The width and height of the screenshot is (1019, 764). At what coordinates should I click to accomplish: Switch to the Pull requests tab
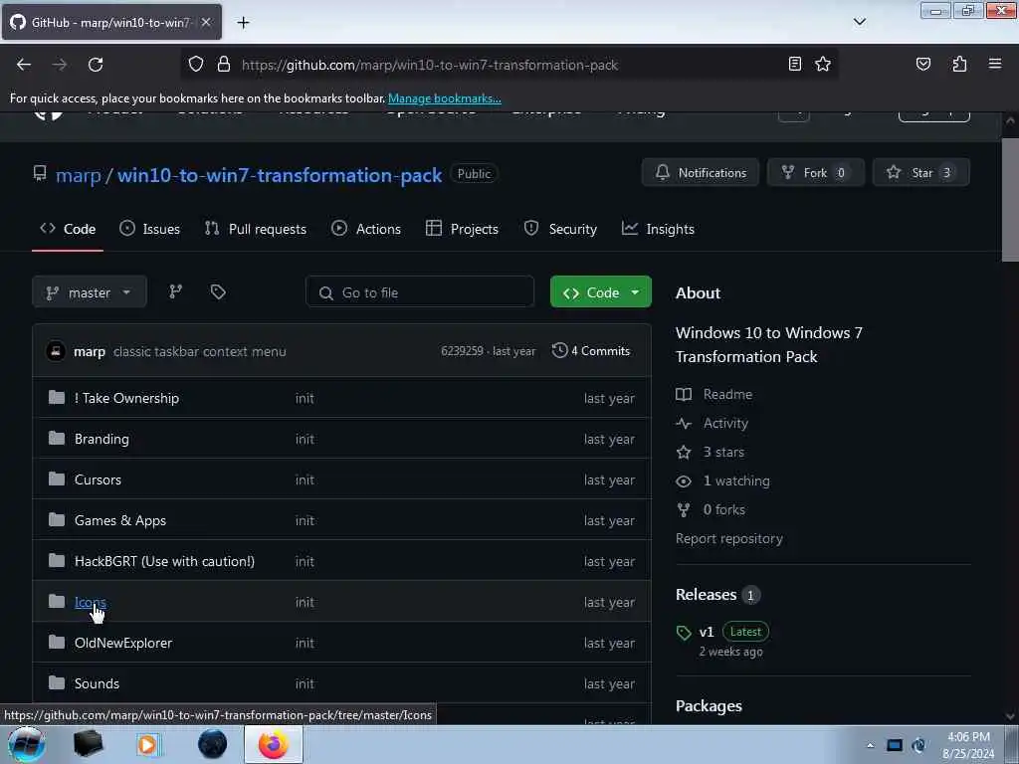[256, 230]
